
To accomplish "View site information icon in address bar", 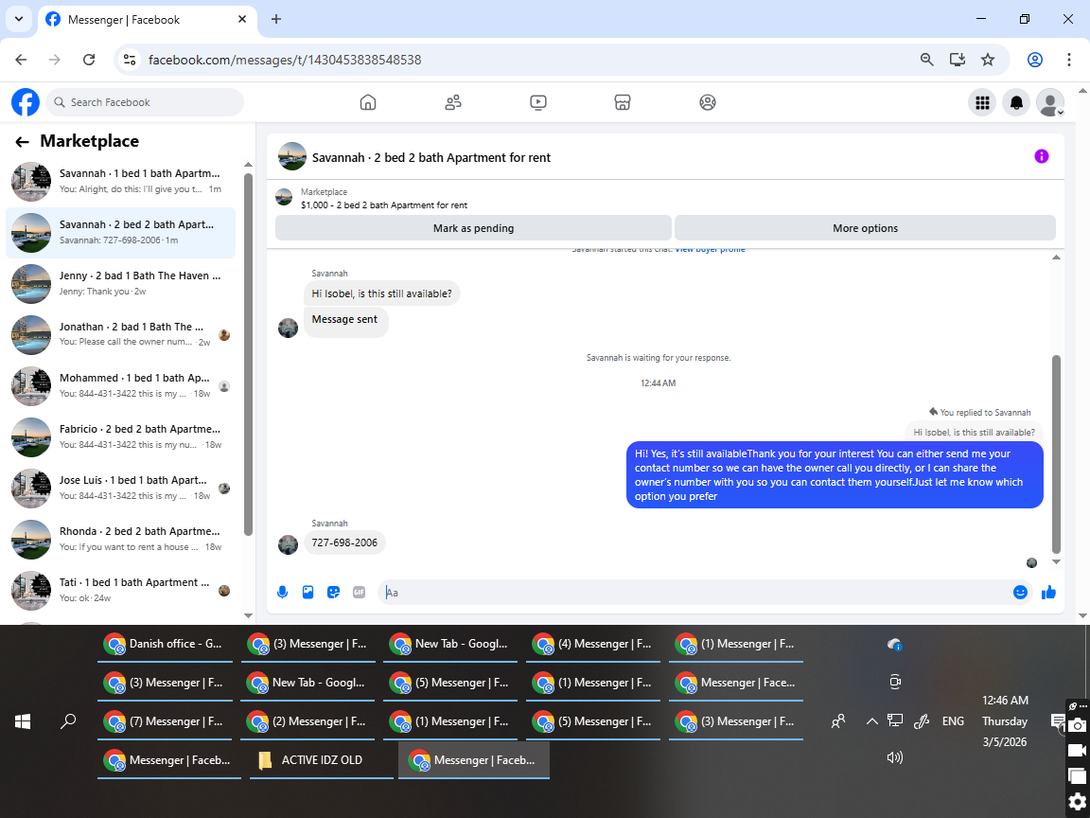I will [130, 60].
